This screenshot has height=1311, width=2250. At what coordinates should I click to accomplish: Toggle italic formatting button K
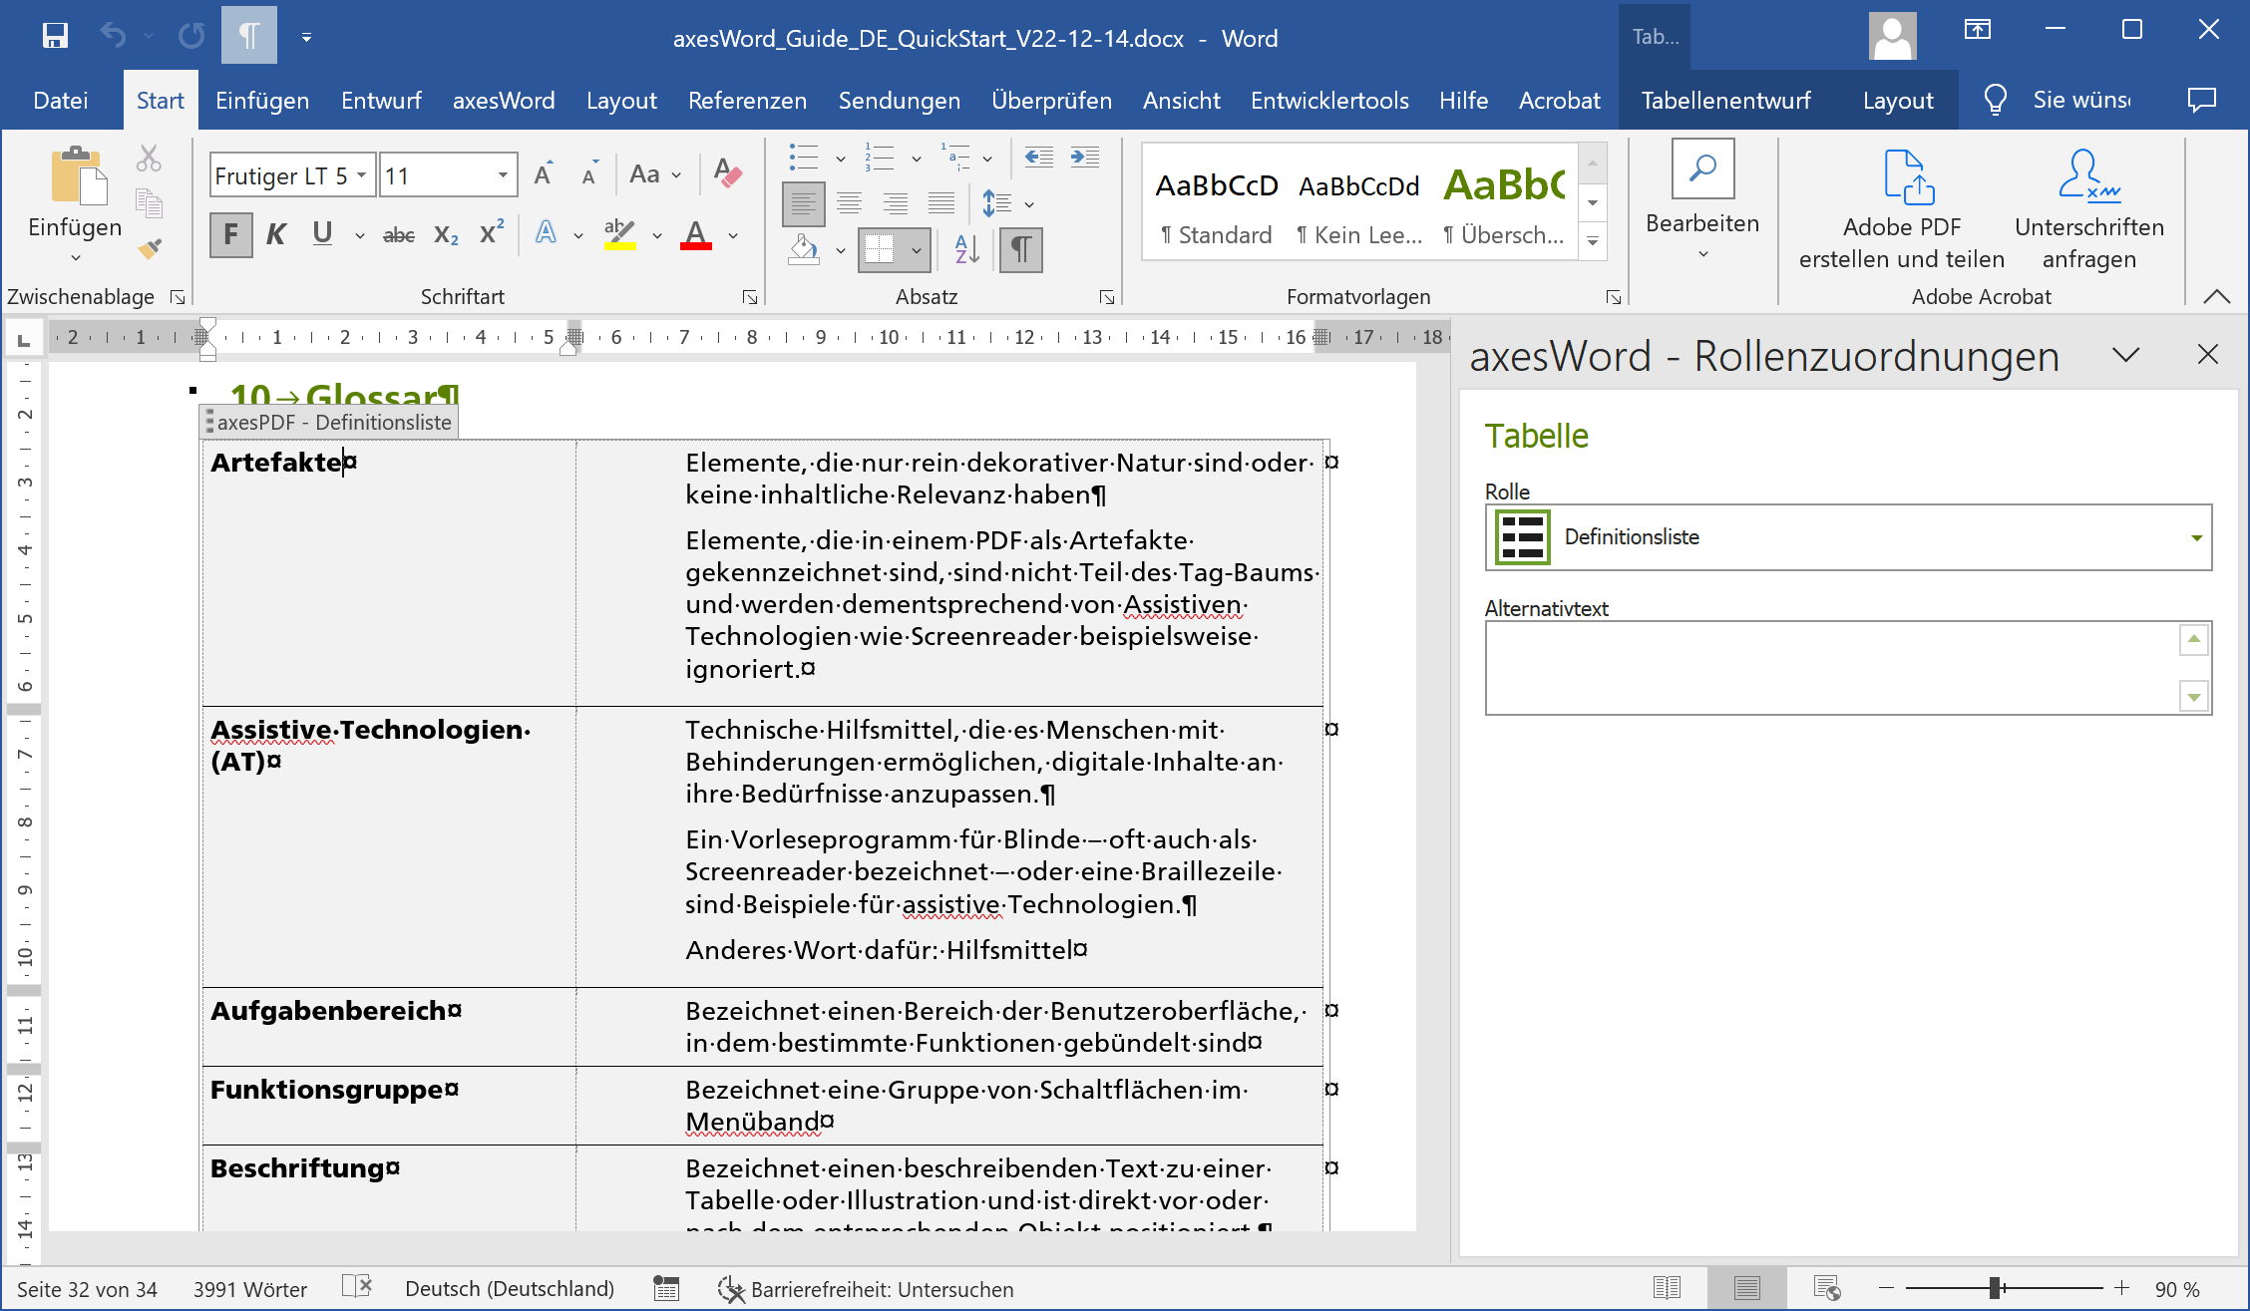(x=276, y=235)
